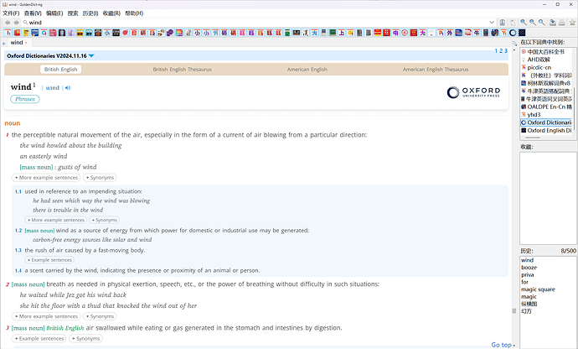578x349 pixels.
Task: Expand Example sentences under sense 3
Action: (x=39, y=339)
